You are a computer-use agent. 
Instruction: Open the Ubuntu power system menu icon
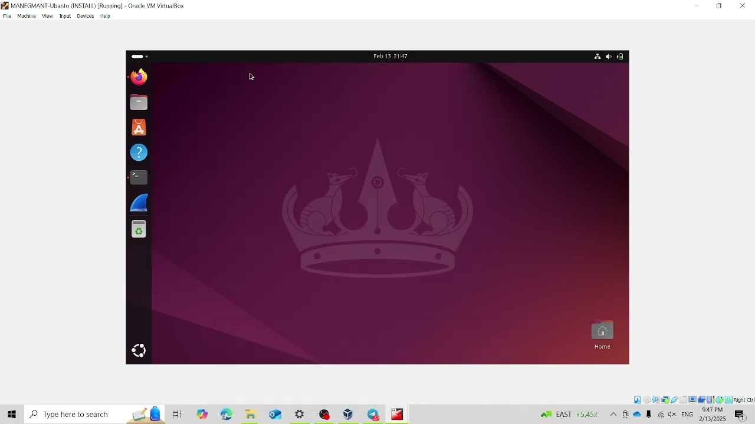(621, 57)
